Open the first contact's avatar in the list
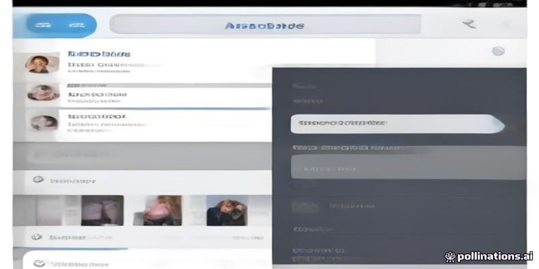 pos(42,64)
